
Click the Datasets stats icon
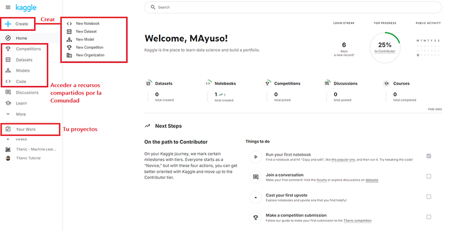[148, 84]
